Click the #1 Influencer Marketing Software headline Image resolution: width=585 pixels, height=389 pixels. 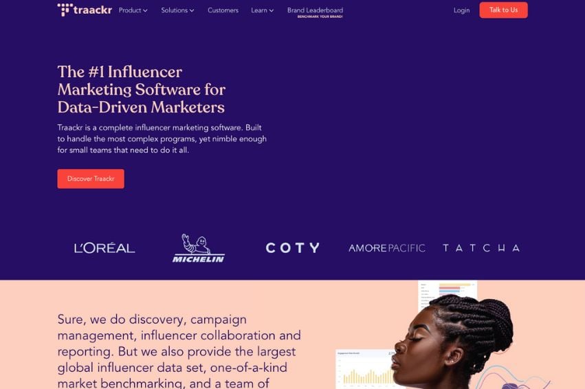142,89
